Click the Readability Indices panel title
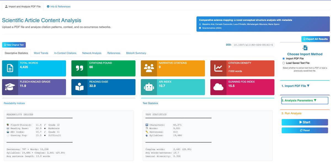This screenshot has height=165, width=331. pos(14,103)
